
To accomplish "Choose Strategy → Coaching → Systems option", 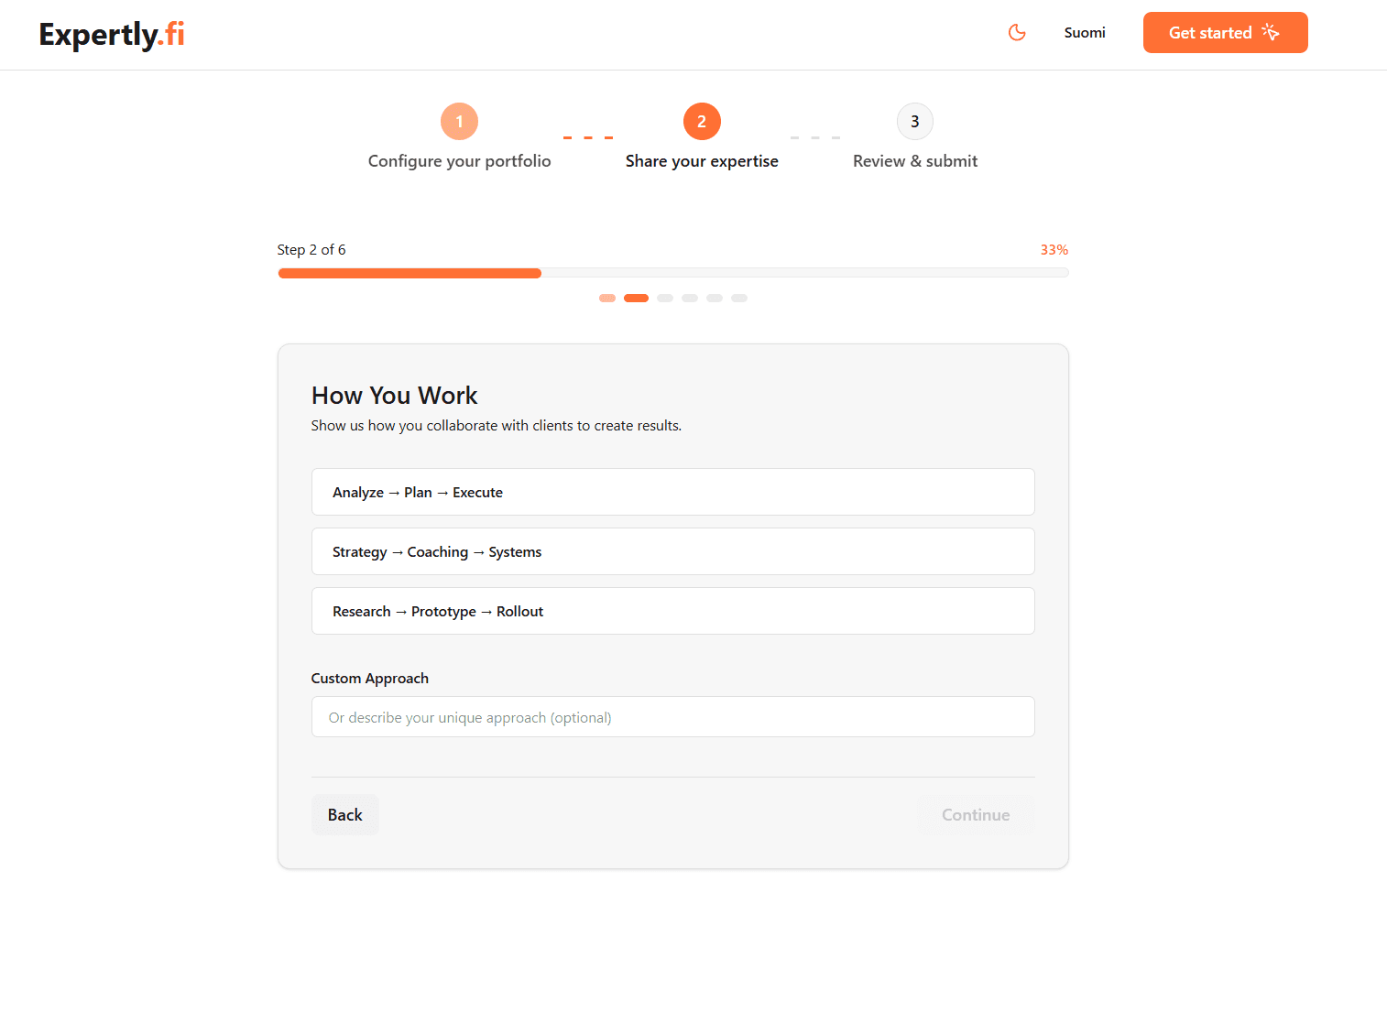I will (x=672, y=551).
